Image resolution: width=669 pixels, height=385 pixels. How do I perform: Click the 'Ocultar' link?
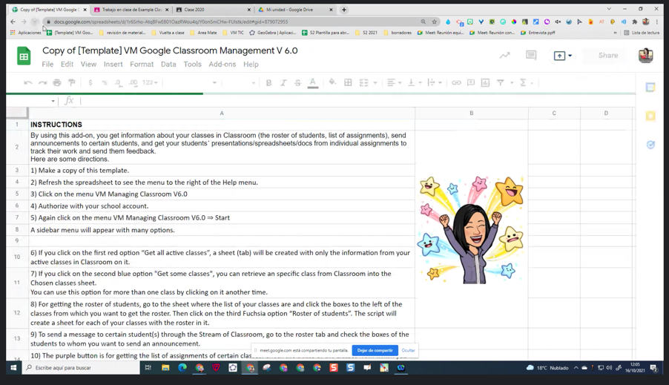pyautogui.click(x=408, y=350)
